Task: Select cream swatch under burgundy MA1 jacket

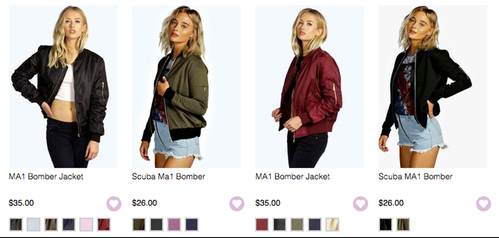Action: tap(332, 225)
